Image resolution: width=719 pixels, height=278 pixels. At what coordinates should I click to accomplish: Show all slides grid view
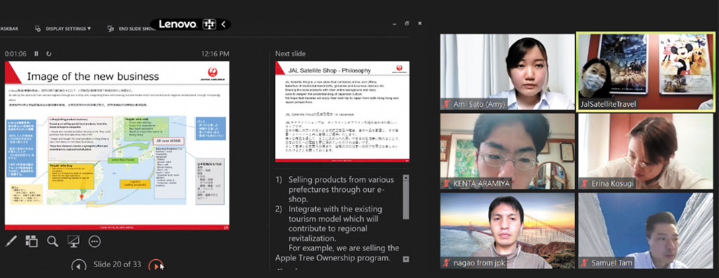[32, 241]
